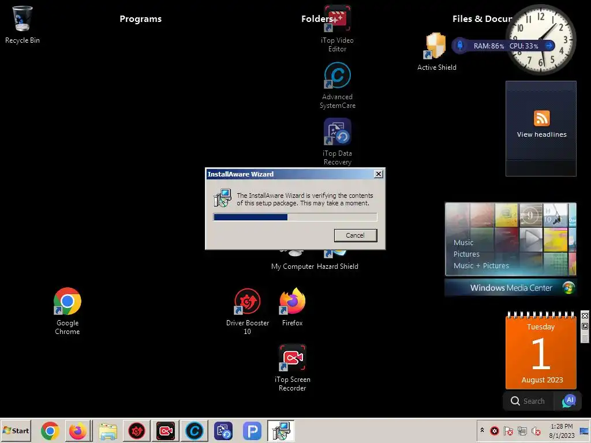Select Music in the Media Center gadget
The image size is (591, 443).
463,243
